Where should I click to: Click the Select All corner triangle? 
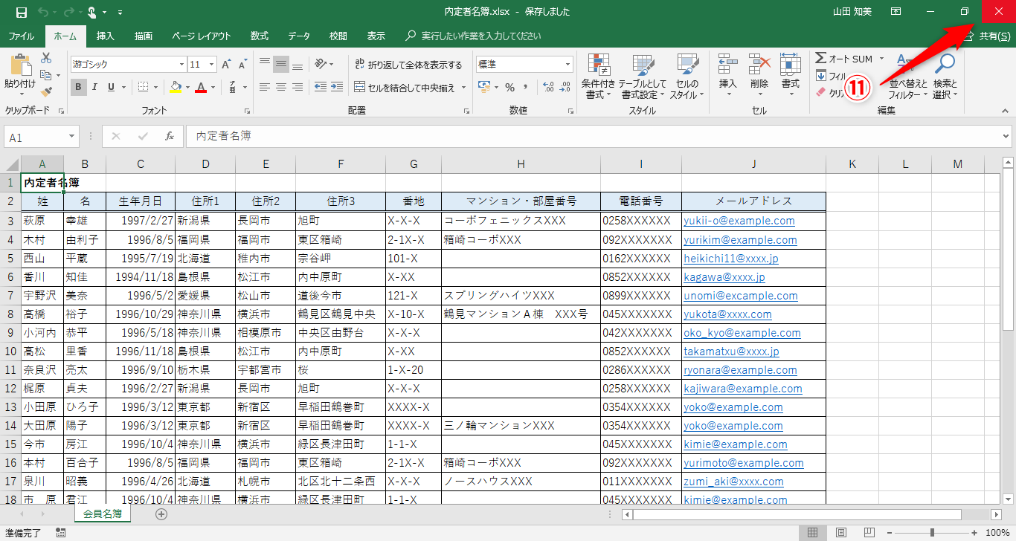point(13,164)
